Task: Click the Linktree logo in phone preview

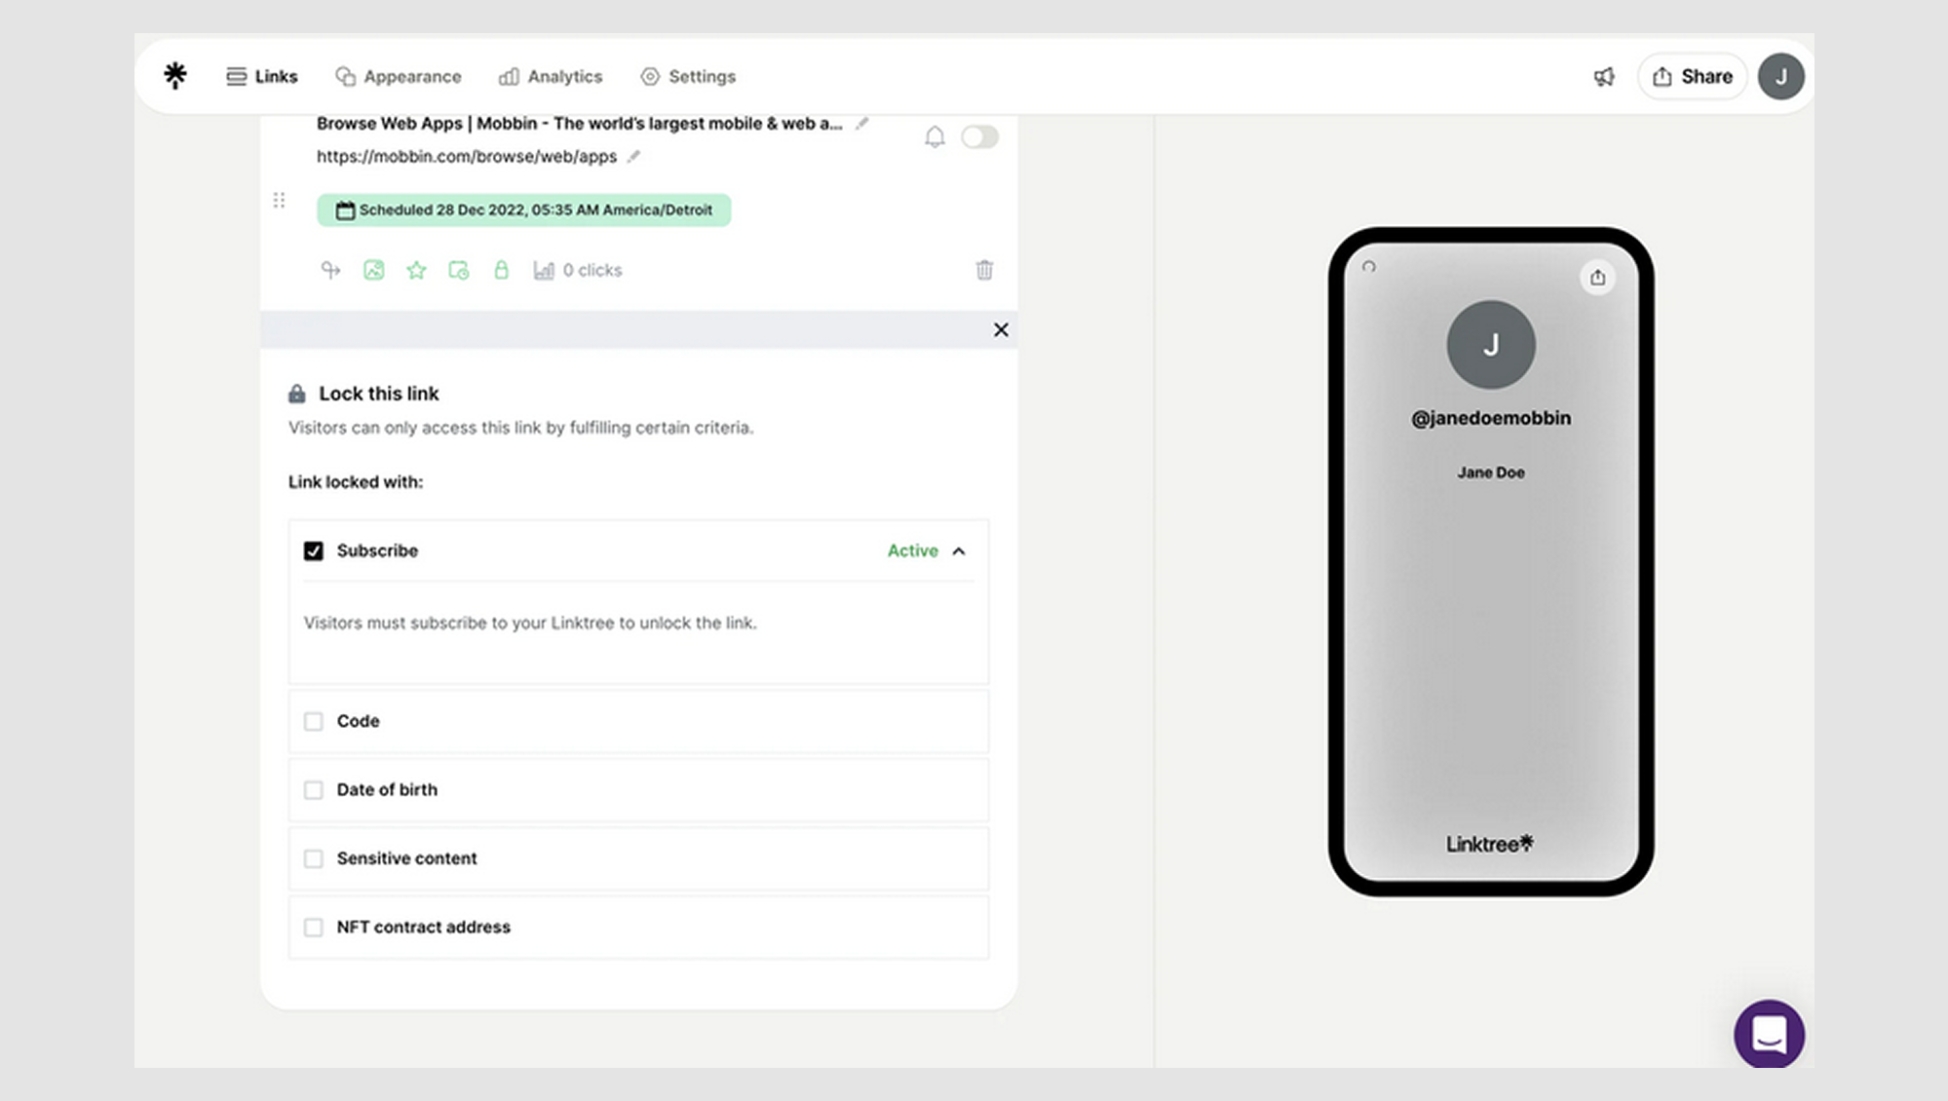Action: (x=1489, y=844)
